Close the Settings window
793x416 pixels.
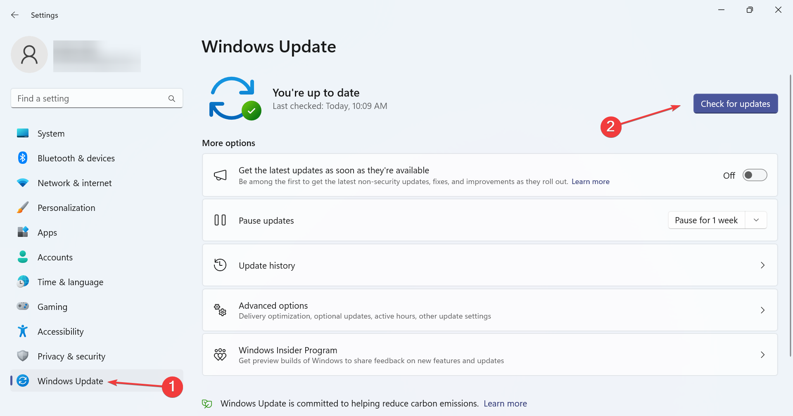(778, 9)
